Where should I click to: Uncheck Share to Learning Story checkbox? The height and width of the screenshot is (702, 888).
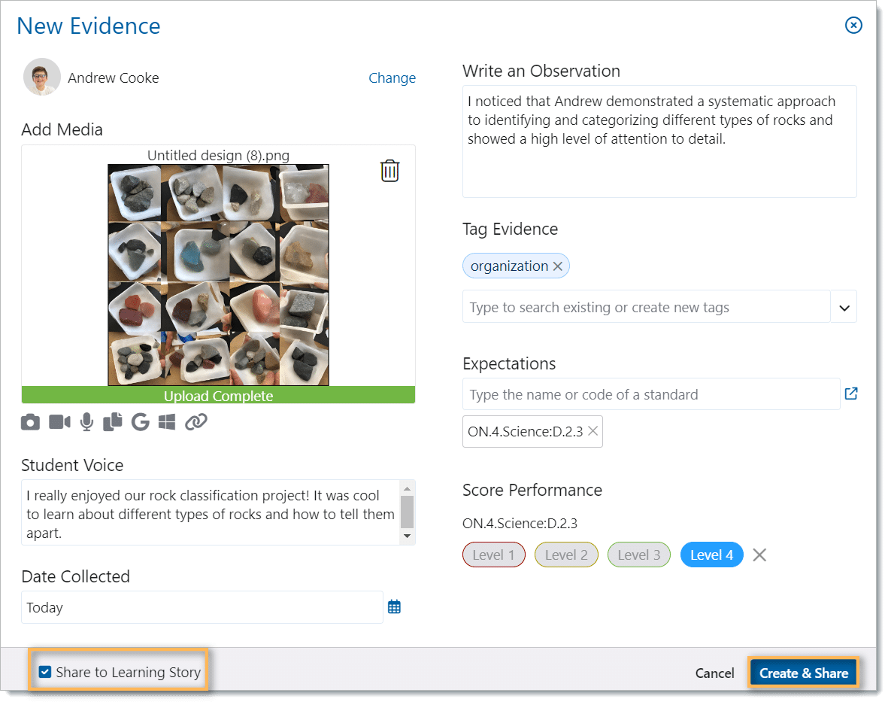coord(45,672)
